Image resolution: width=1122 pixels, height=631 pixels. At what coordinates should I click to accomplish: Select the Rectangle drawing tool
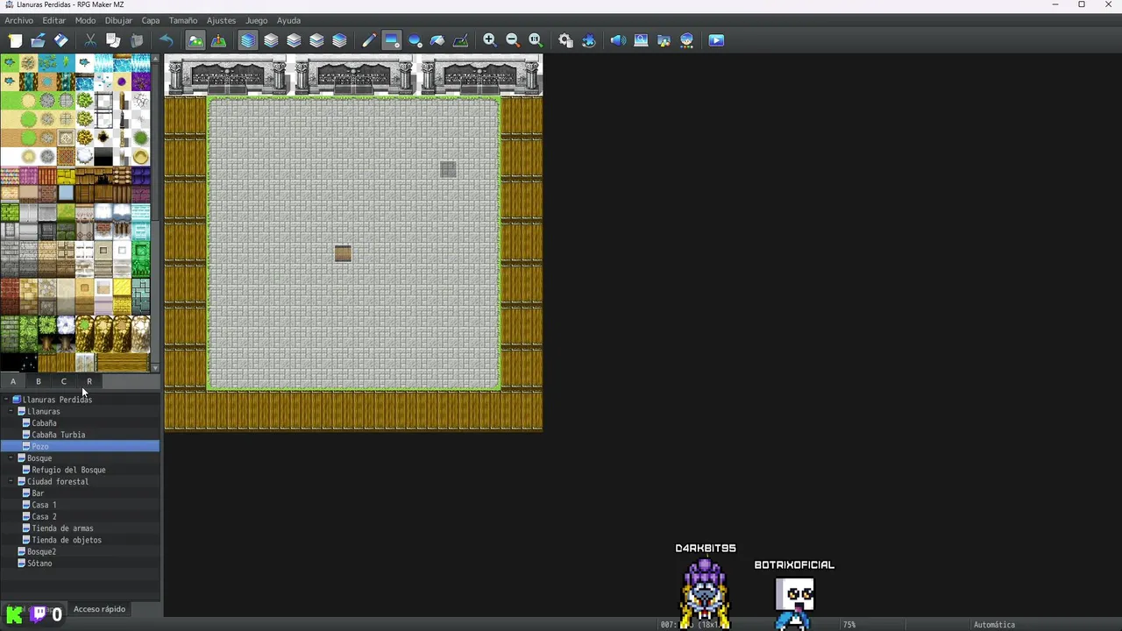click(x=392, y=40)
